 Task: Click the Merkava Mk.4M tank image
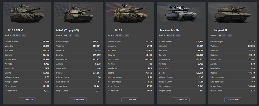pos(181,14)
